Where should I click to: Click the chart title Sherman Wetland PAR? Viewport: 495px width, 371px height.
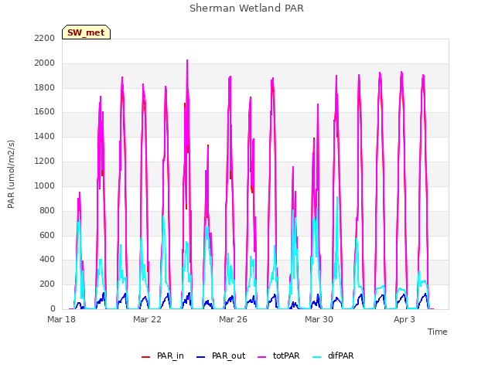(247, 9)
